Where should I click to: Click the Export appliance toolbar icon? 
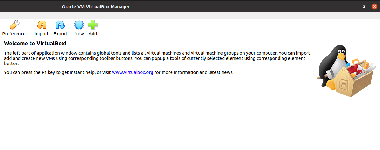[x=60, y=25]
